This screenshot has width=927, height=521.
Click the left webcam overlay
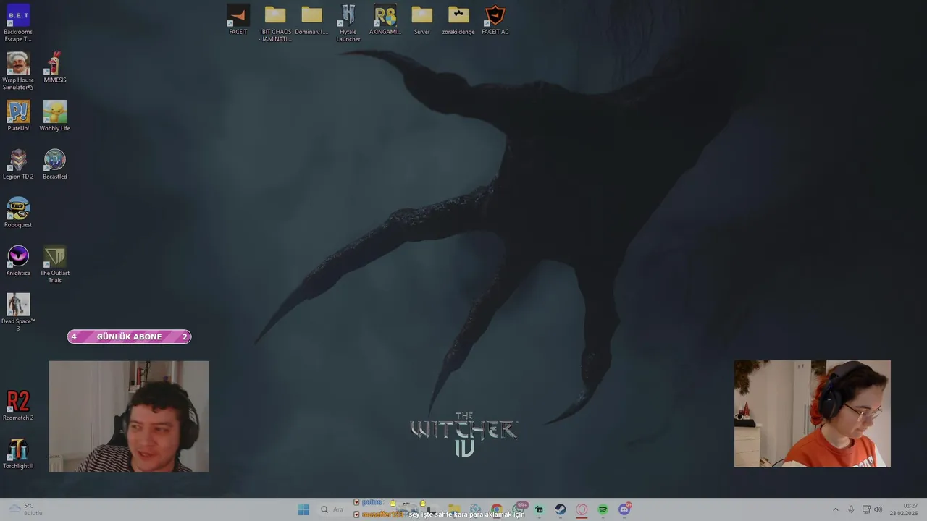pos(128,416)
